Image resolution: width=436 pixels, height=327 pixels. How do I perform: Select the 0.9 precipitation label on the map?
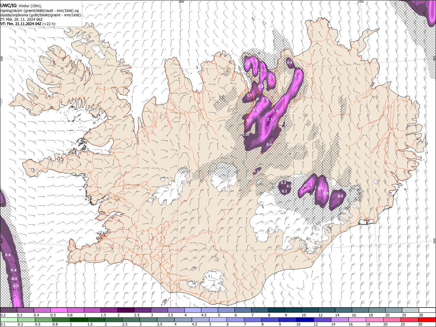pyautogui.click(x=261, y=87)
